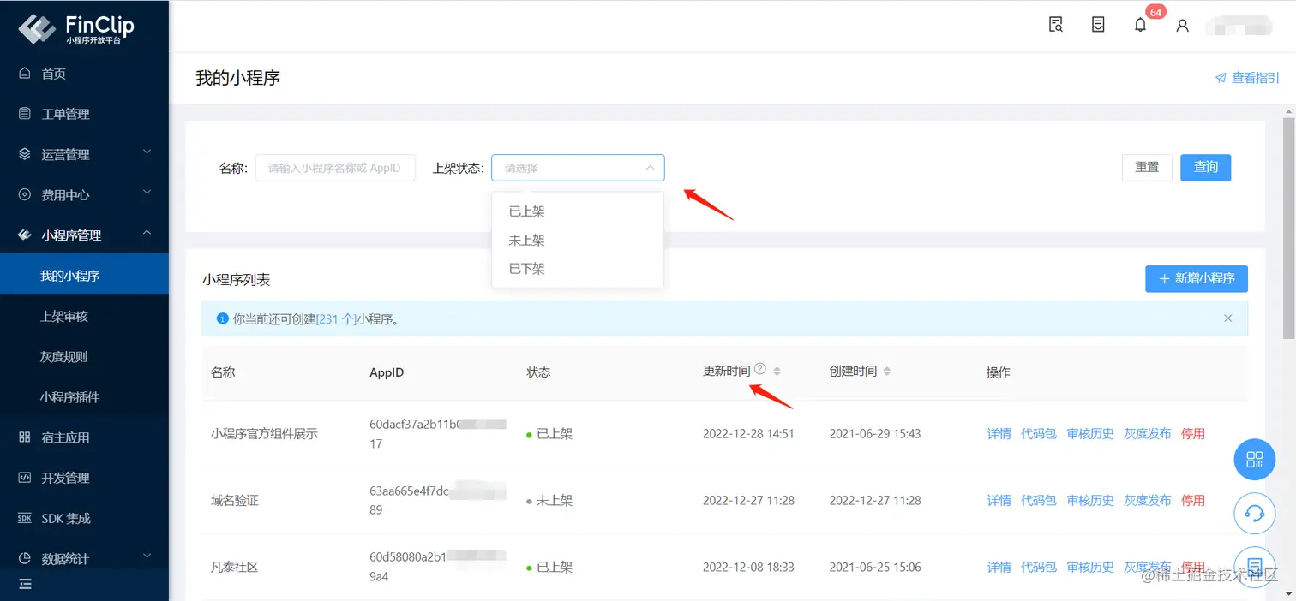Click the page vertical scrollbar
1296x601 pixels.
[1288, 229]
